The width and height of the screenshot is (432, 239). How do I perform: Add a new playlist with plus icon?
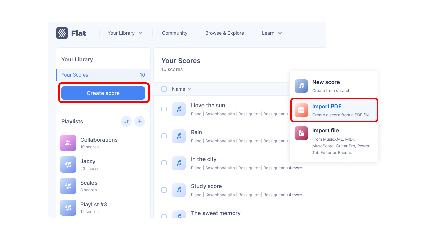pyautogui.click(x=140, y=121)
